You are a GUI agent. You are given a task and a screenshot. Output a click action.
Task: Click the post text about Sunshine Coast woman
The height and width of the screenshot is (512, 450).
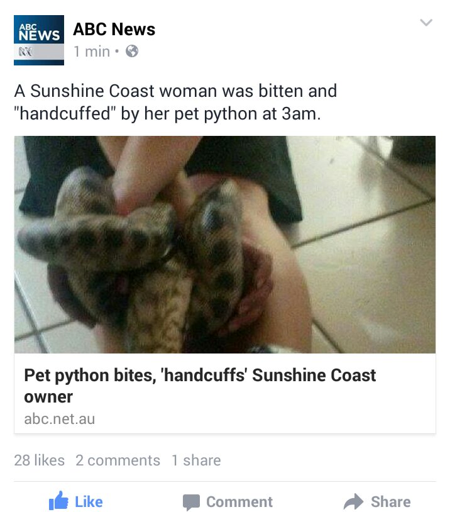point(175,102)
